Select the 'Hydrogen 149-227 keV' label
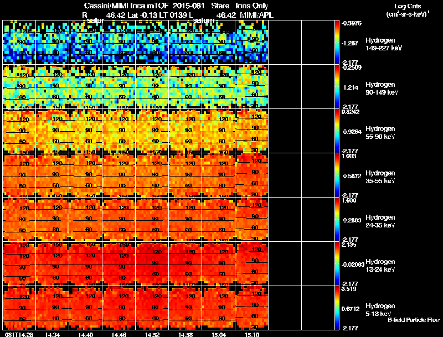This screenshot has width=443, height=337. click(x=384, y=44)
